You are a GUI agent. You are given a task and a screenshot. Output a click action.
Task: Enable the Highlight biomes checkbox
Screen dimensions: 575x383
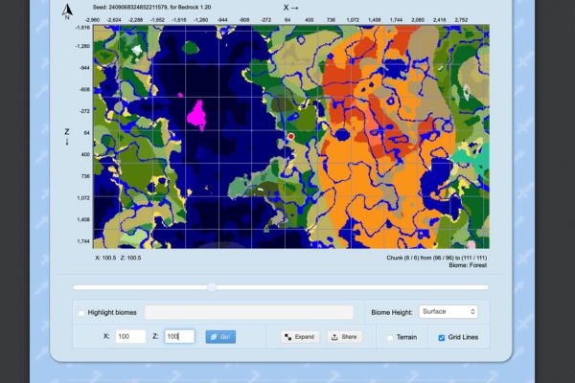(x=80, y=312)
